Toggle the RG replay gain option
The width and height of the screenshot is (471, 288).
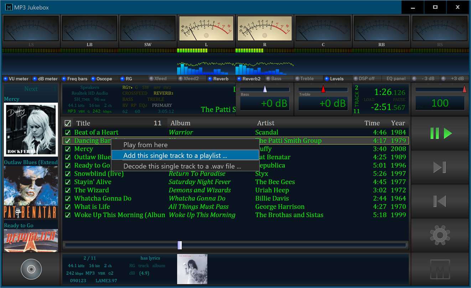[x=126, y=79]
